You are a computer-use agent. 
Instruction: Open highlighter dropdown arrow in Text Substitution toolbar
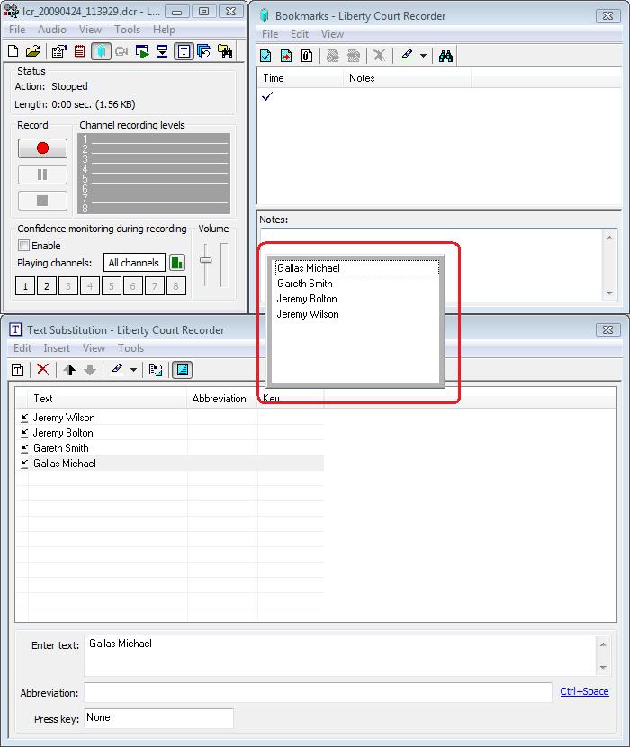pyautogui.click(x=133, y=370)
